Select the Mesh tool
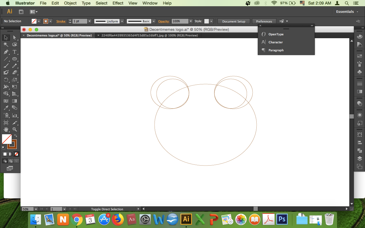The width and height of the screenshot is (365, 228). click(6, 101)
